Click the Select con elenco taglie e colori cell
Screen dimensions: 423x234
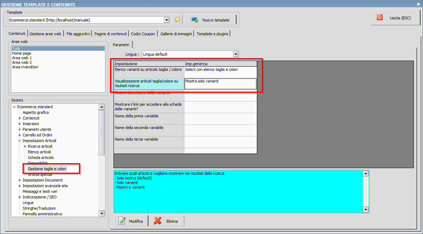(220, 72)
